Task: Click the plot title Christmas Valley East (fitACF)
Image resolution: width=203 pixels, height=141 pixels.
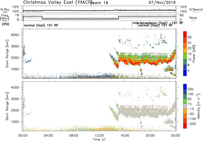Action: coord(58,2)
